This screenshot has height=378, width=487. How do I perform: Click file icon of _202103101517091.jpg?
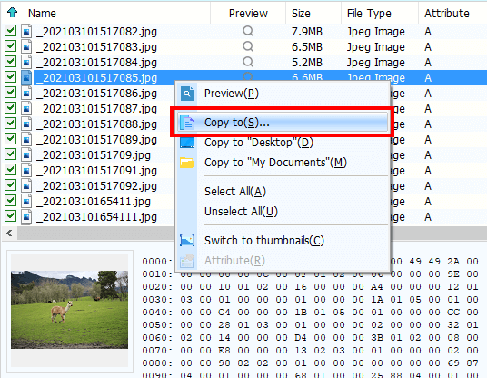26,170
